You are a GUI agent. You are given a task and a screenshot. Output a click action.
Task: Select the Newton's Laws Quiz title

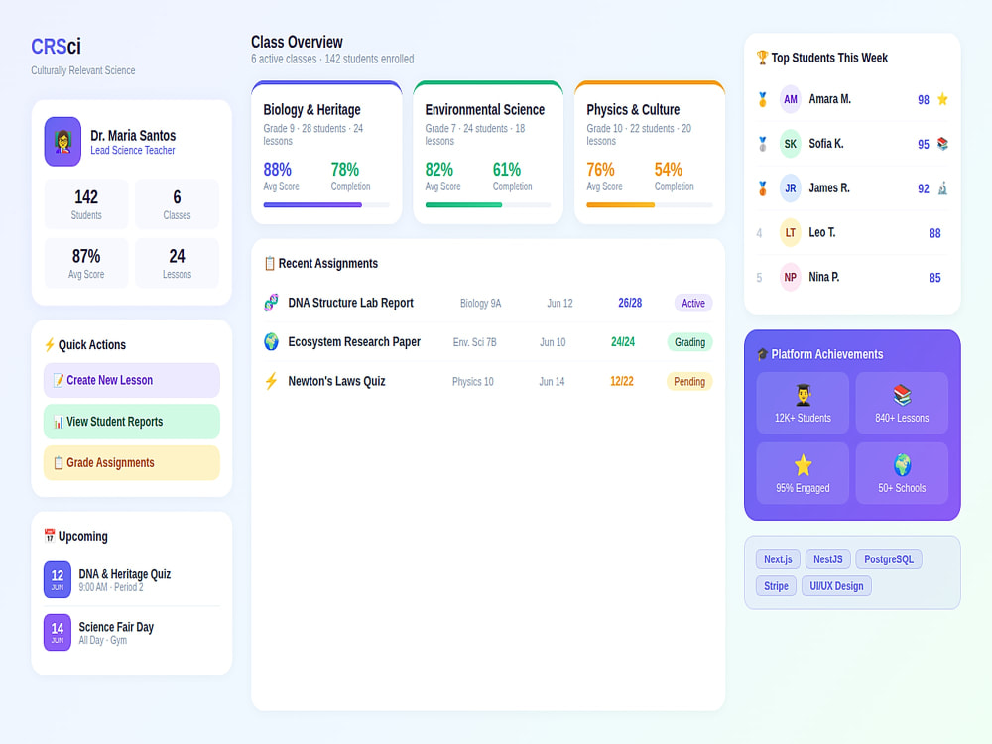(336, 382)
